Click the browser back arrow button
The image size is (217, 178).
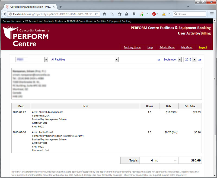[5, 14]
